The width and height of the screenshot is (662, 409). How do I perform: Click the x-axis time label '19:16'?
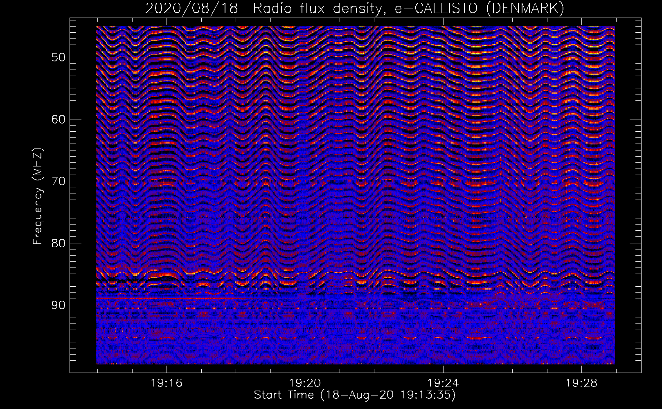pos(167,383)
